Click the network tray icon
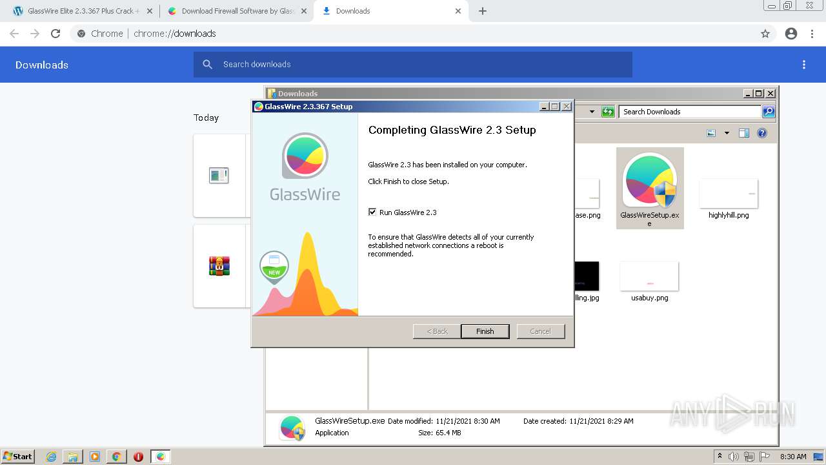 (x=749, y=457)
